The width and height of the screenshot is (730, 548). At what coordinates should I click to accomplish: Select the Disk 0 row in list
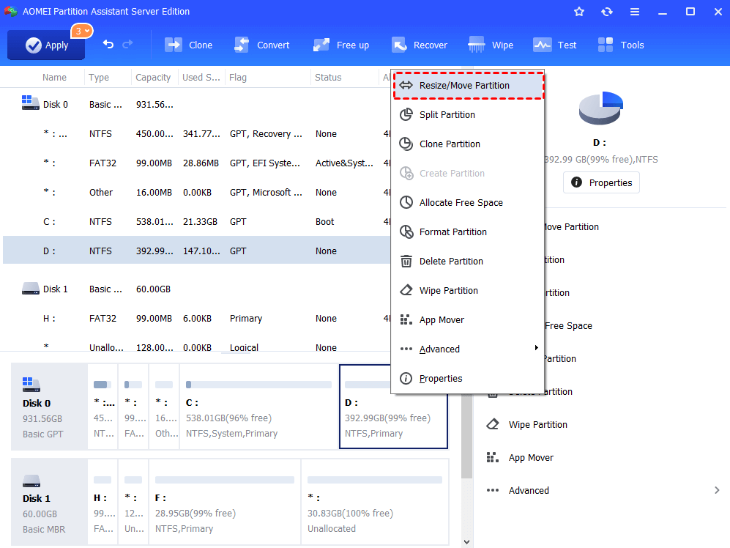coord(196,104)
